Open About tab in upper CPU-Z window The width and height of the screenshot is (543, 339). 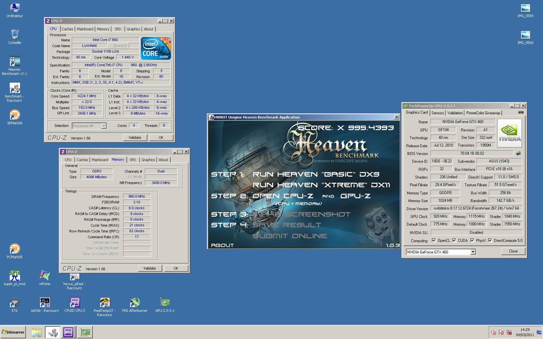click(x=149, y=29)
